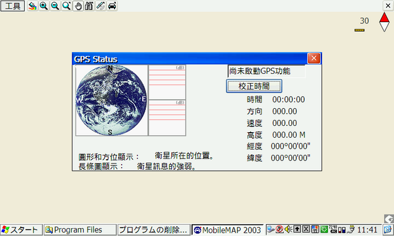
Task: Click the 衛星訊息的強弱 description text
Action: 166,166
